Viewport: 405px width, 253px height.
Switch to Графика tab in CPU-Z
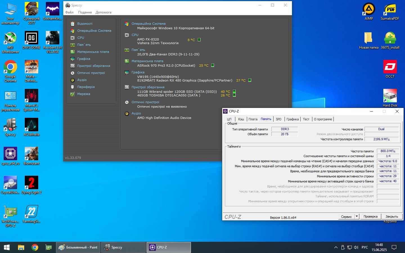(x=292, y=119)
